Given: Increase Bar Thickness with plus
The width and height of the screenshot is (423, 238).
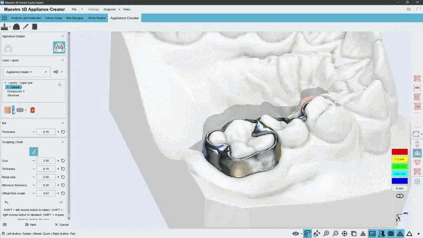Looking at the screenshot, I should coord(58,132).
